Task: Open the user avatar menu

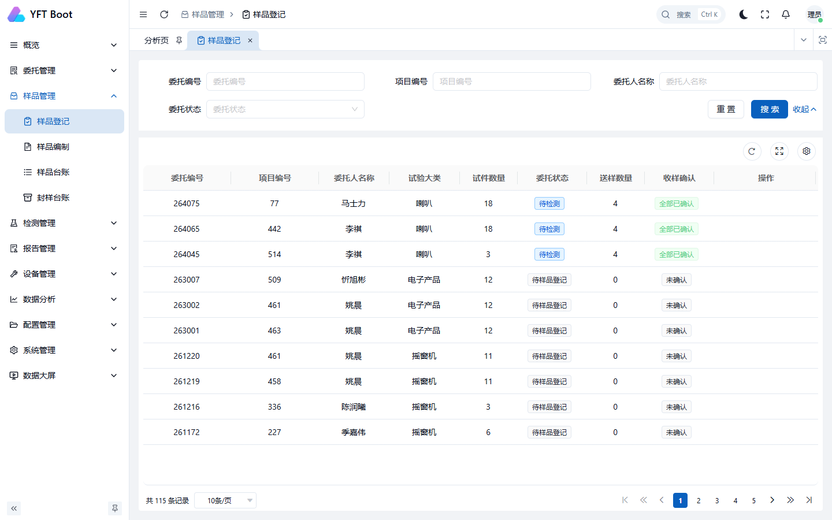Action: tap(815, 14)
